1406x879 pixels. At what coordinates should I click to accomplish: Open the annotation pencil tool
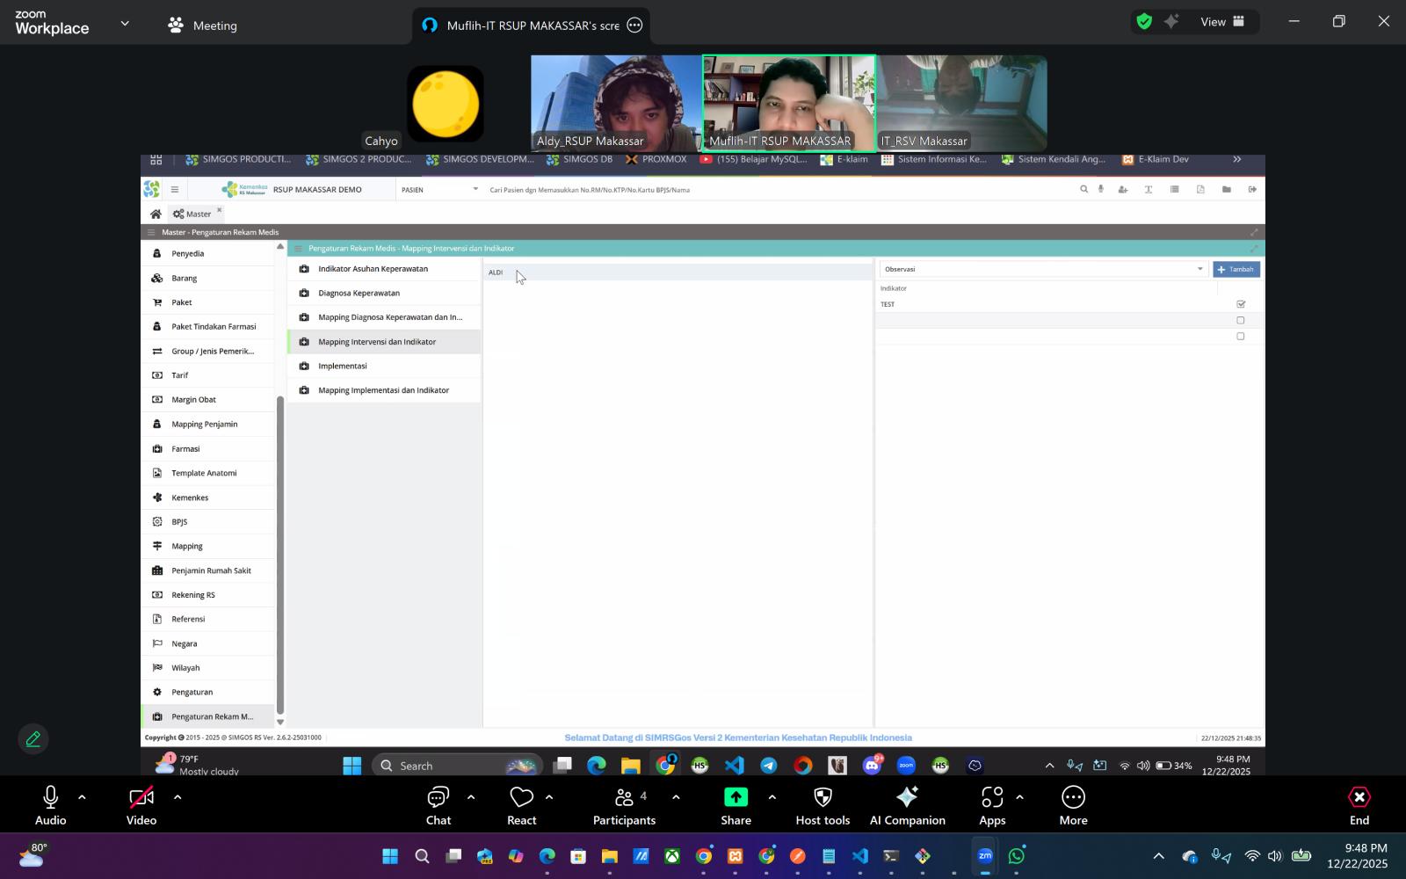33,739
